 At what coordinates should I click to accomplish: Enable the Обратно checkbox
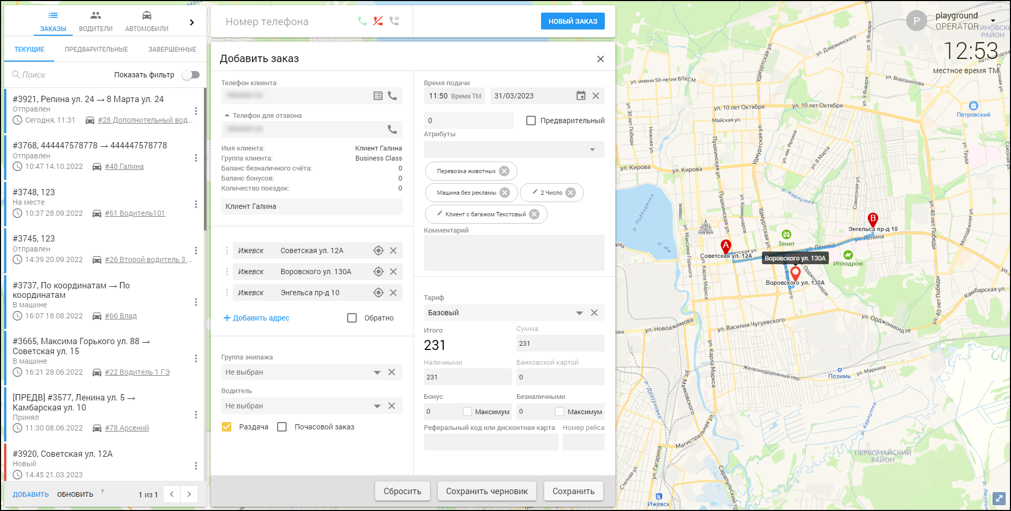tap(352, 318)
